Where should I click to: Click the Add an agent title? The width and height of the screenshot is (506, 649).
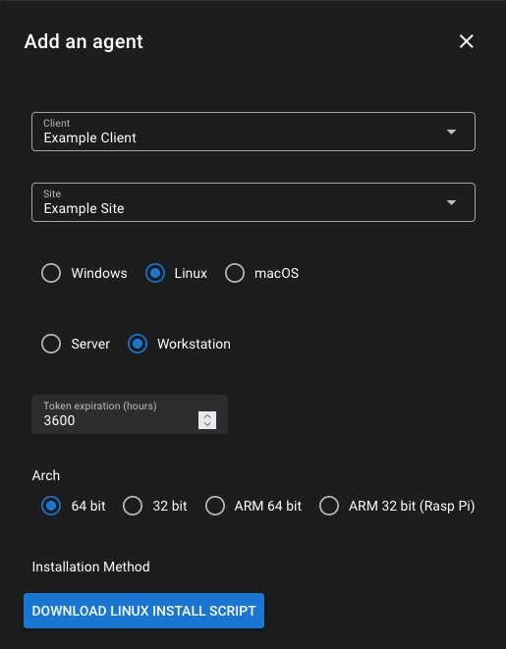pos(84,41)
